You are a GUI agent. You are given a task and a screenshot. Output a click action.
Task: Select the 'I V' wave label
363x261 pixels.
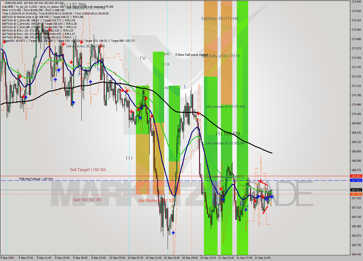click(x=143, y=58)
